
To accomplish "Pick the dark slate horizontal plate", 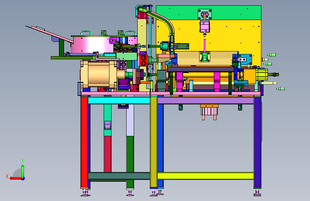I will 201,69.
